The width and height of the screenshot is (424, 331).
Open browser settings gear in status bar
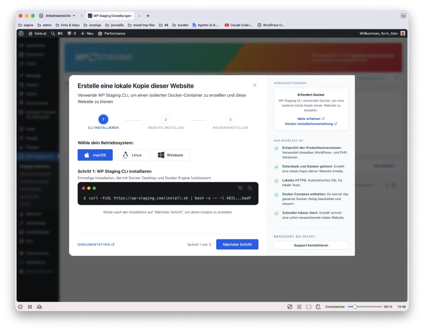pos(20,307)
